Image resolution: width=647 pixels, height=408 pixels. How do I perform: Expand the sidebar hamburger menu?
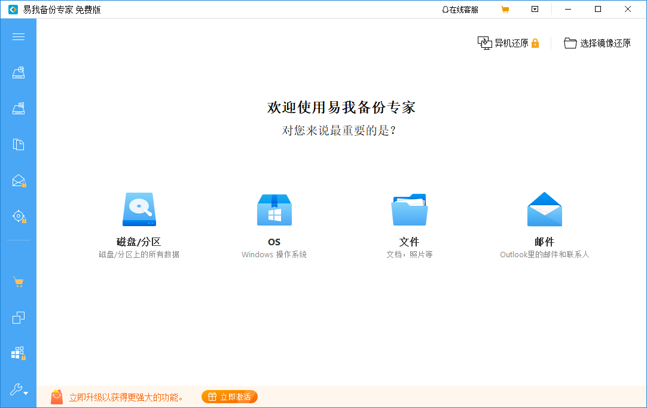tap(18, 37)
